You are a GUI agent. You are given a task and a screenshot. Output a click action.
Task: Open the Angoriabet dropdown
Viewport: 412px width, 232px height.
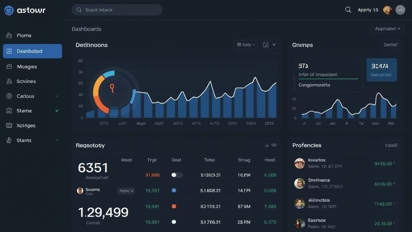tap(388, 29)
